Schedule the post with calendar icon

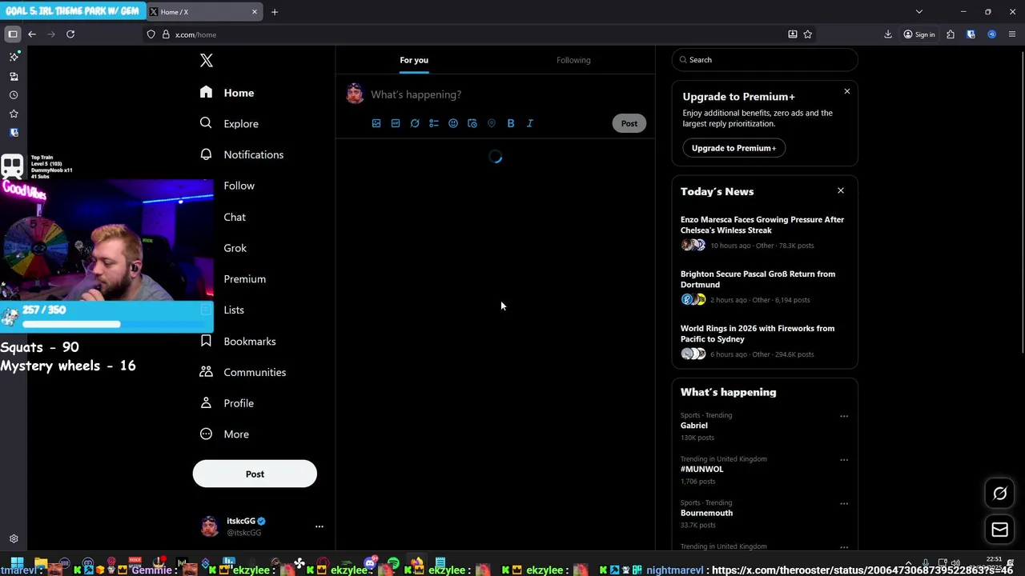472,123
